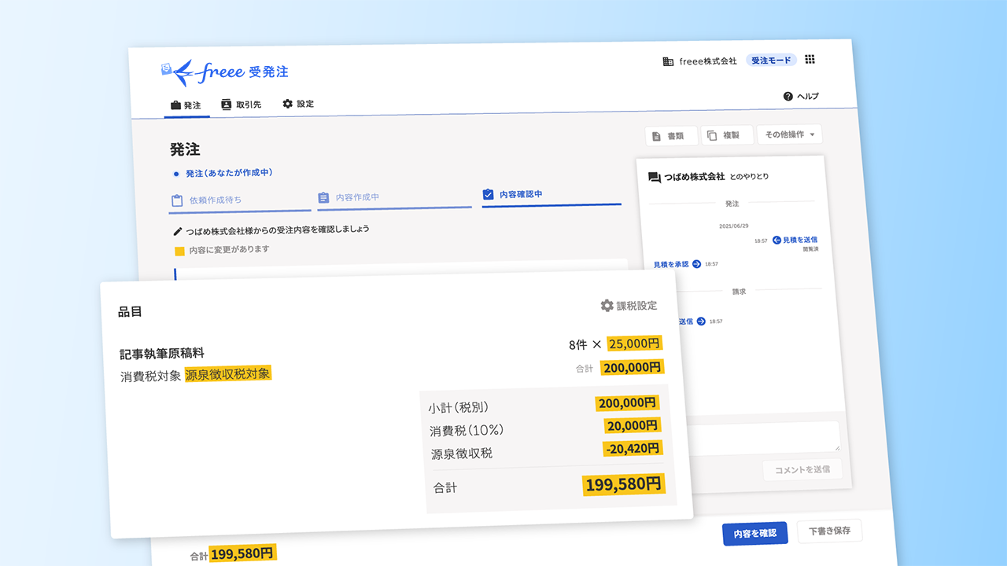
Task: Select the 発注 tab
Action: click(186, 104)
